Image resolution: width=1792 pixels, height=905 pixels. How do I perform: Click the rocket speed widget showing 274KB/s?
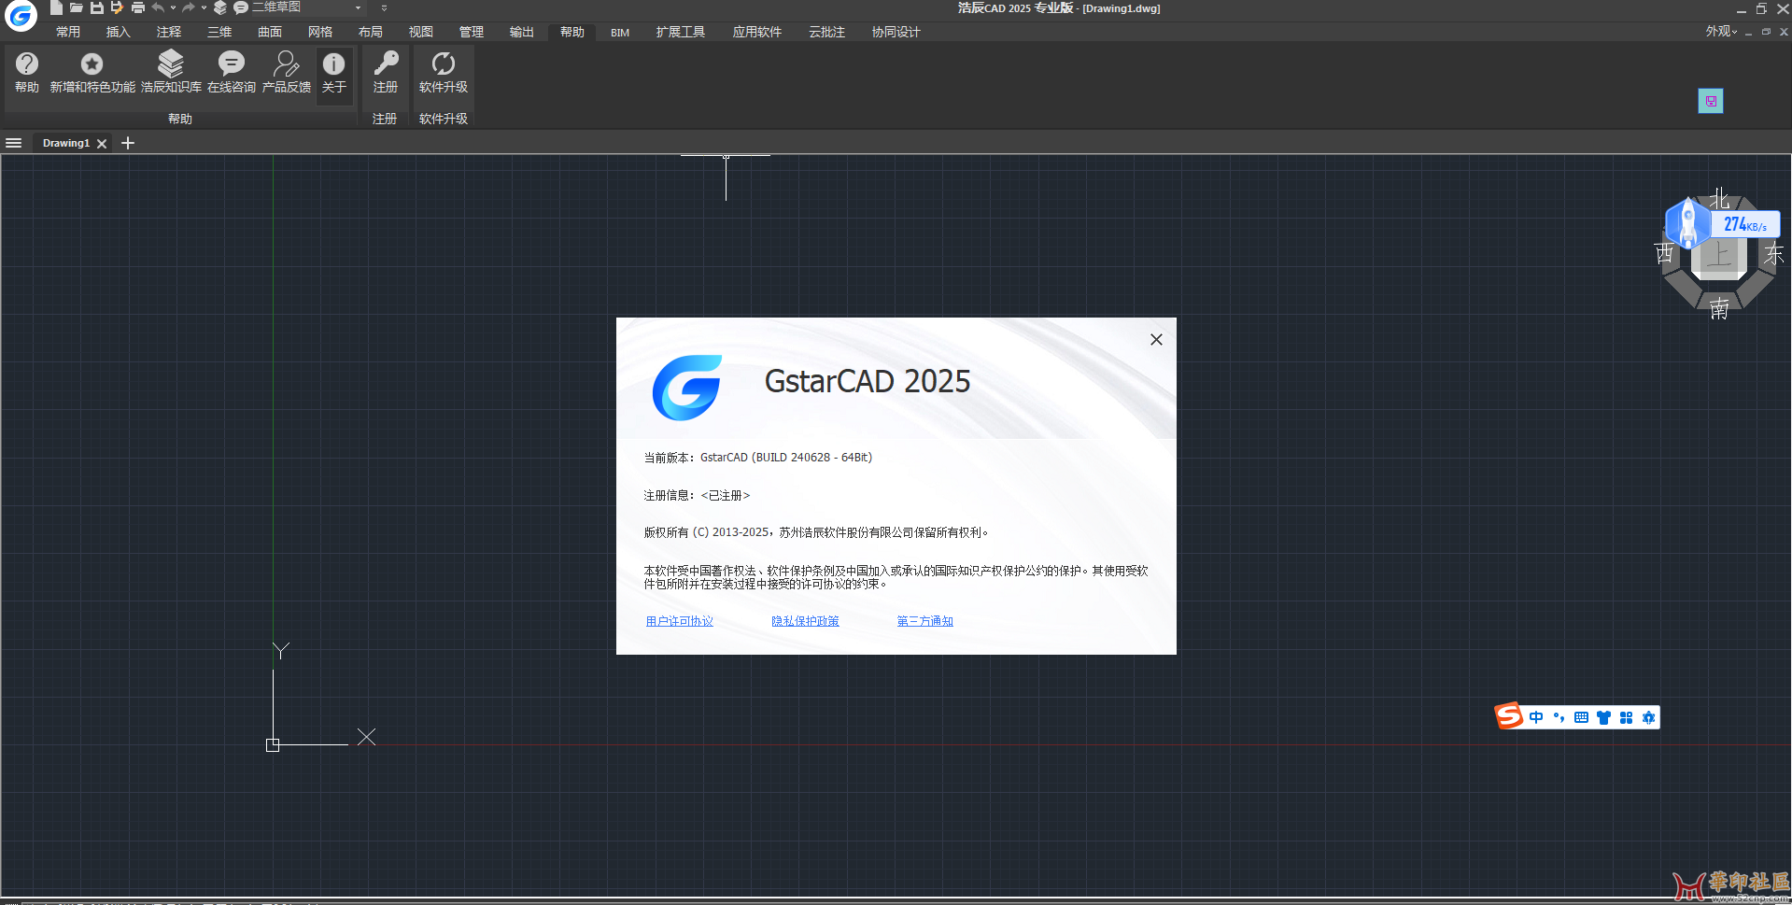pos(1723,224)
